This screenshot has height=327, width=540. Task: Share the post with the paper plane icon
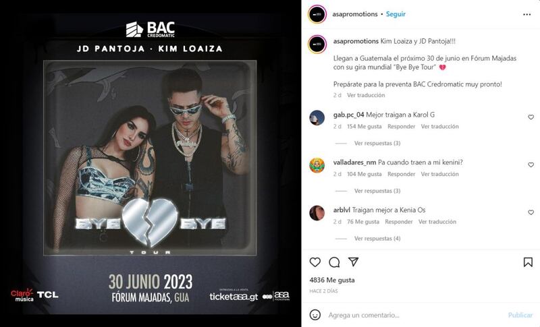tap(353, 262)
